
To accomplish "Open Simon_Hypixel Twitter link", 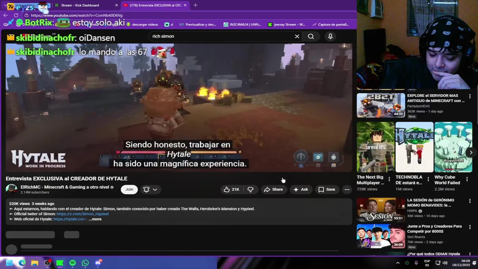I will [83, 214].
